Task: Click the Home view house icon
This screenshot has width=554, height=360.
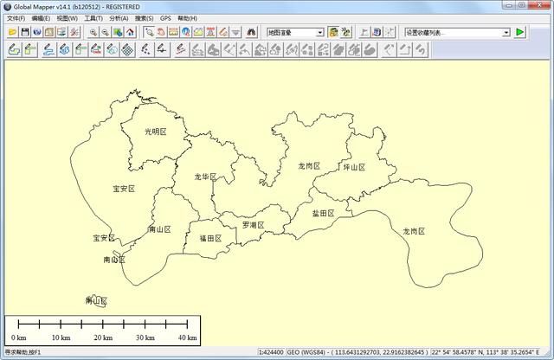Action: click(x=130, y=32)
